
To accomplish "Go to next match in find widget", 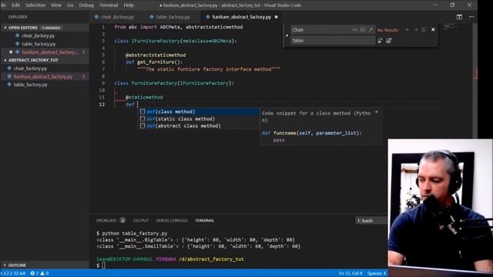I will (416, 30).
